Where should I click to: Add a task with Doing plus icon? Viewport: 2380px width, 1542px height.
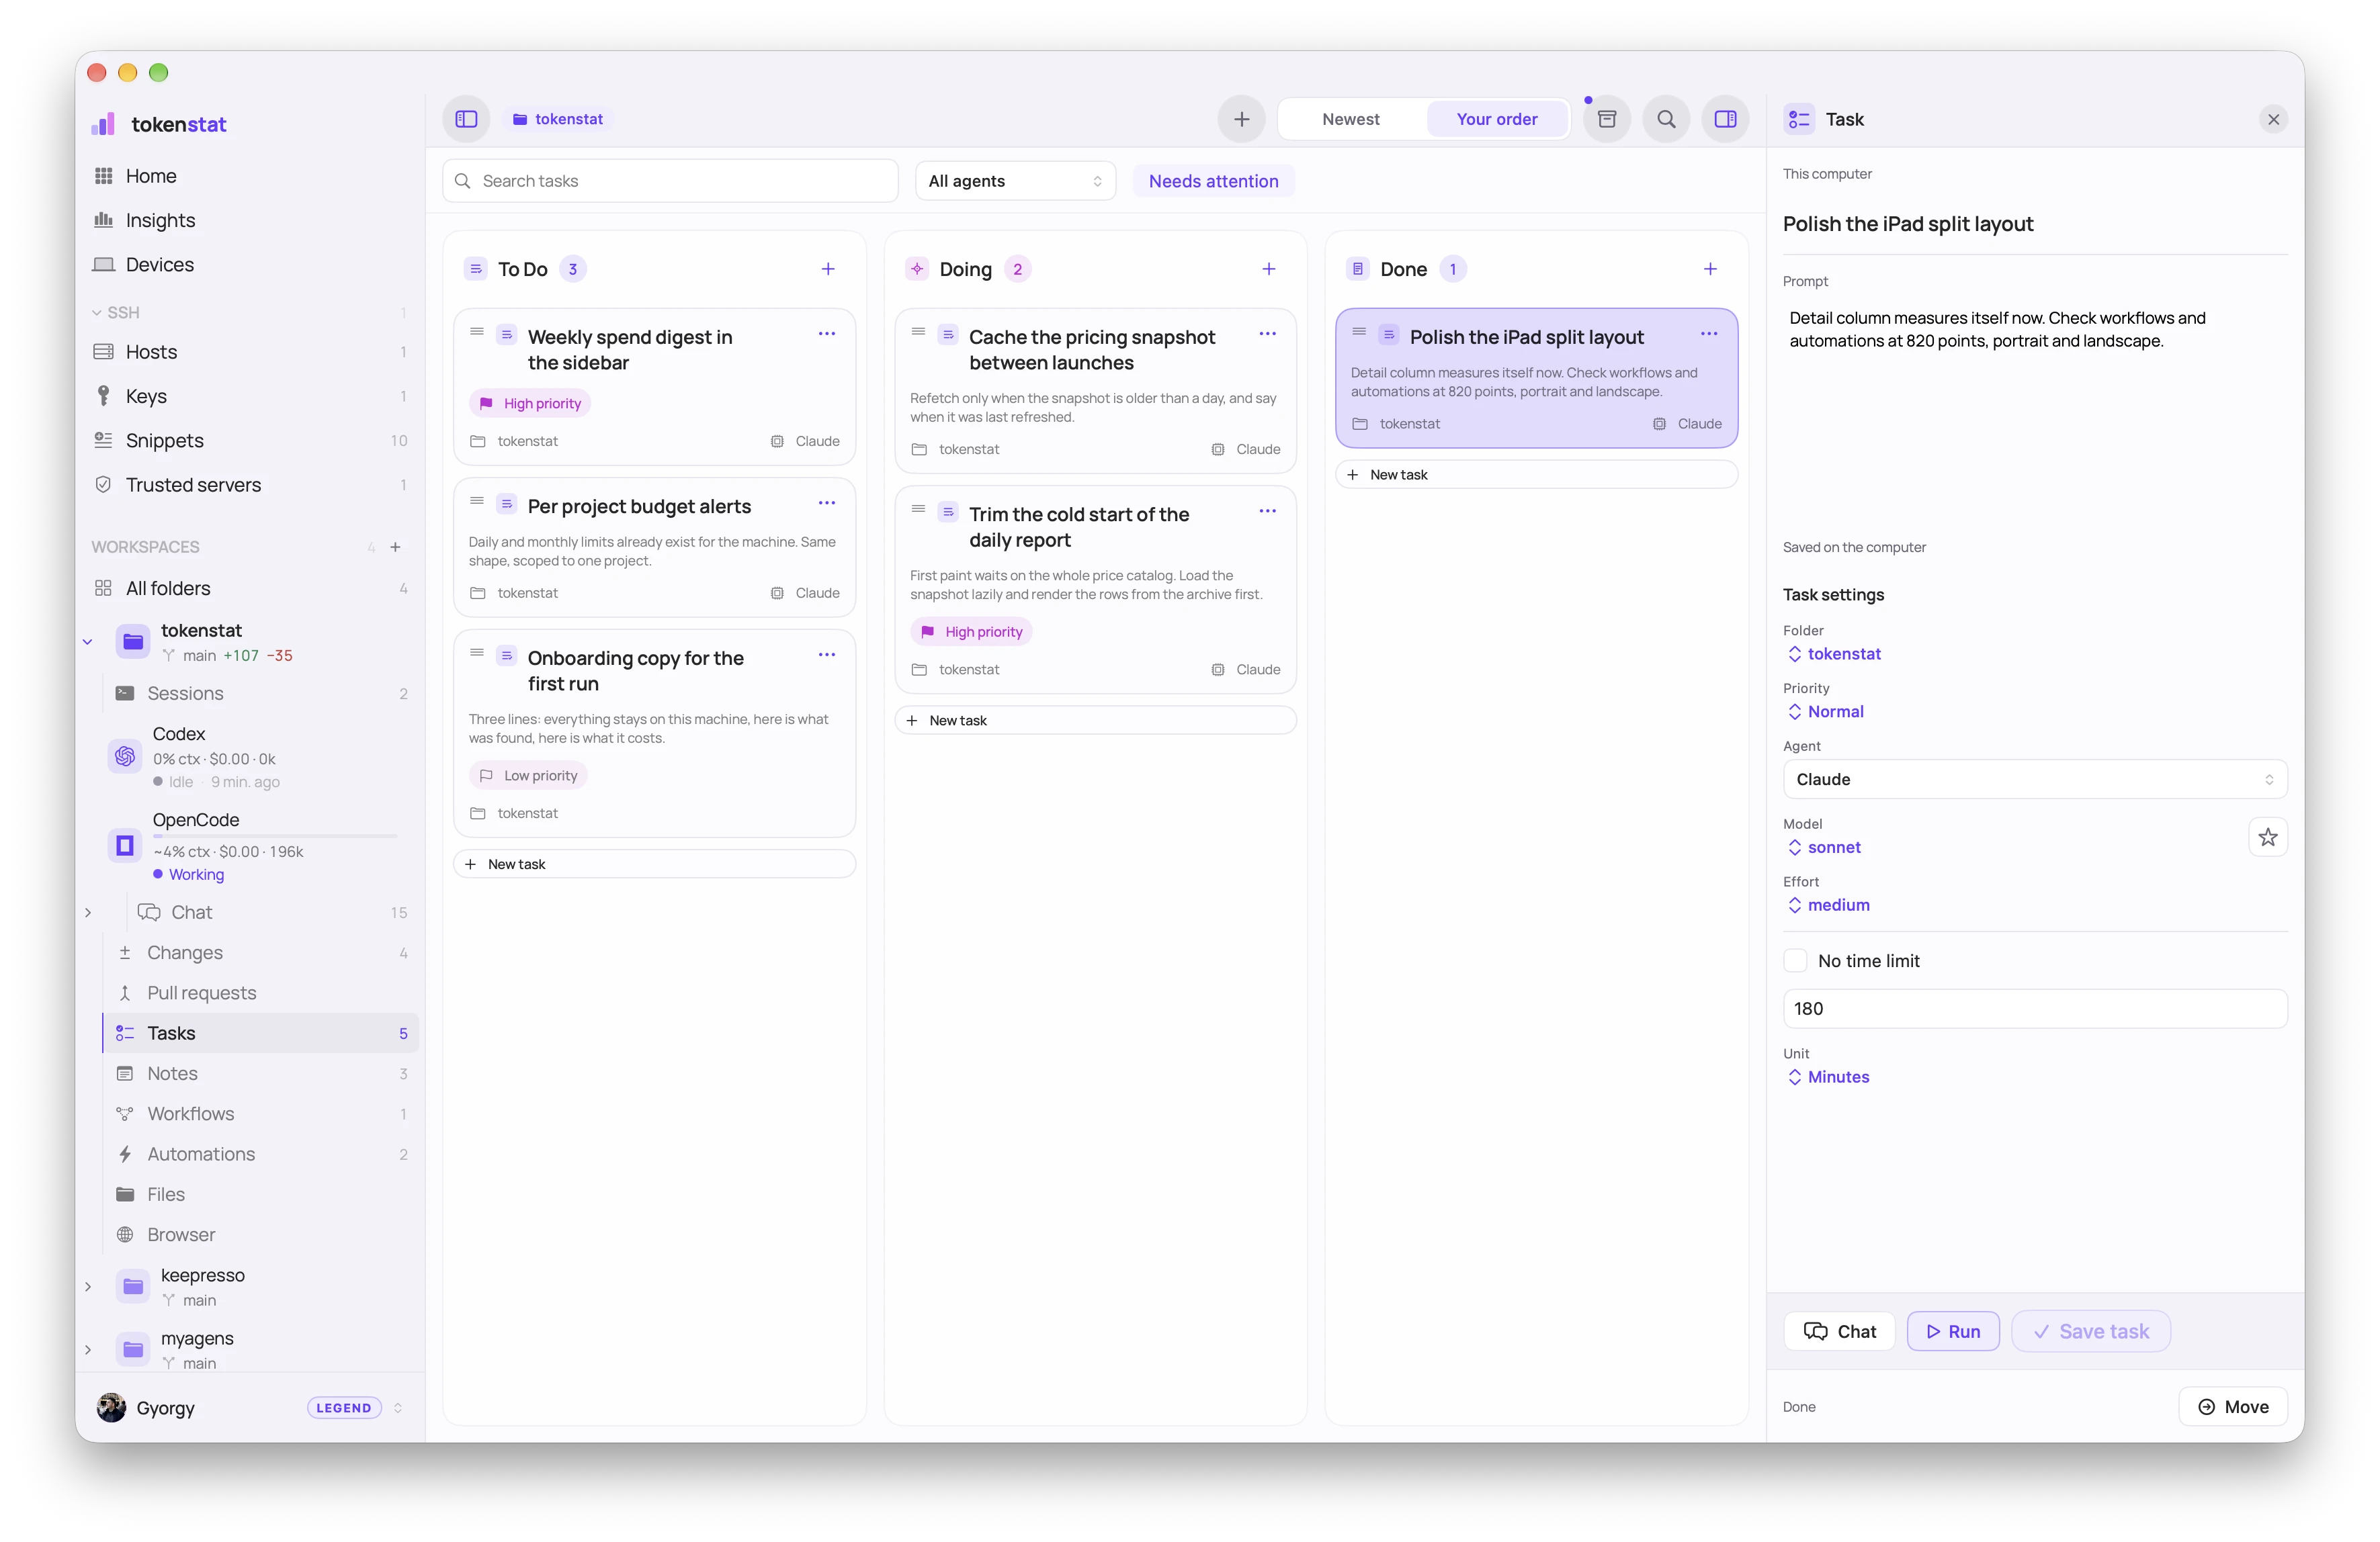[1268, 269]
